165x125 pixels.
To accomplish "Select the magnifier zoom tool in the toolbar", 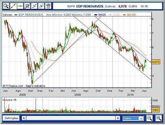I will coord(6,6).
